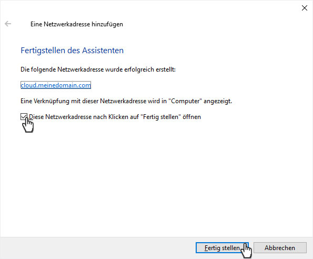Go back using the arrow icon

point(8,24)
